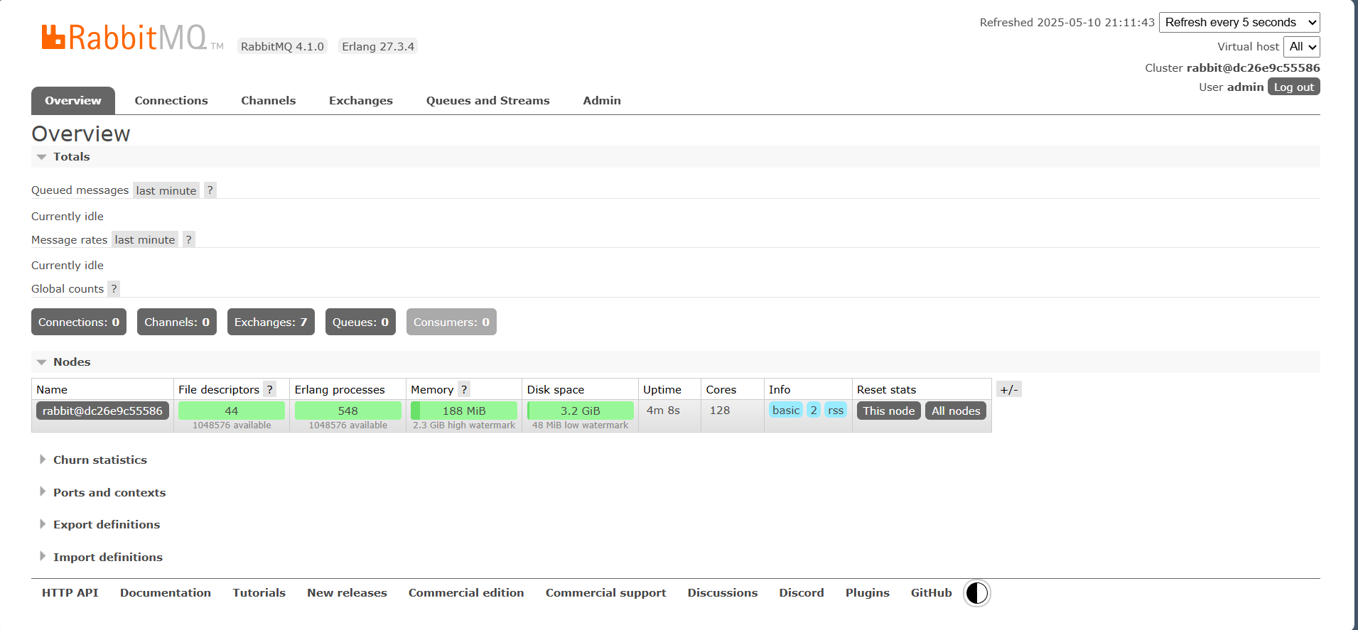
Task: Expand Ports and contexts section
Action: pyautogui.click(x=109, y=492)
